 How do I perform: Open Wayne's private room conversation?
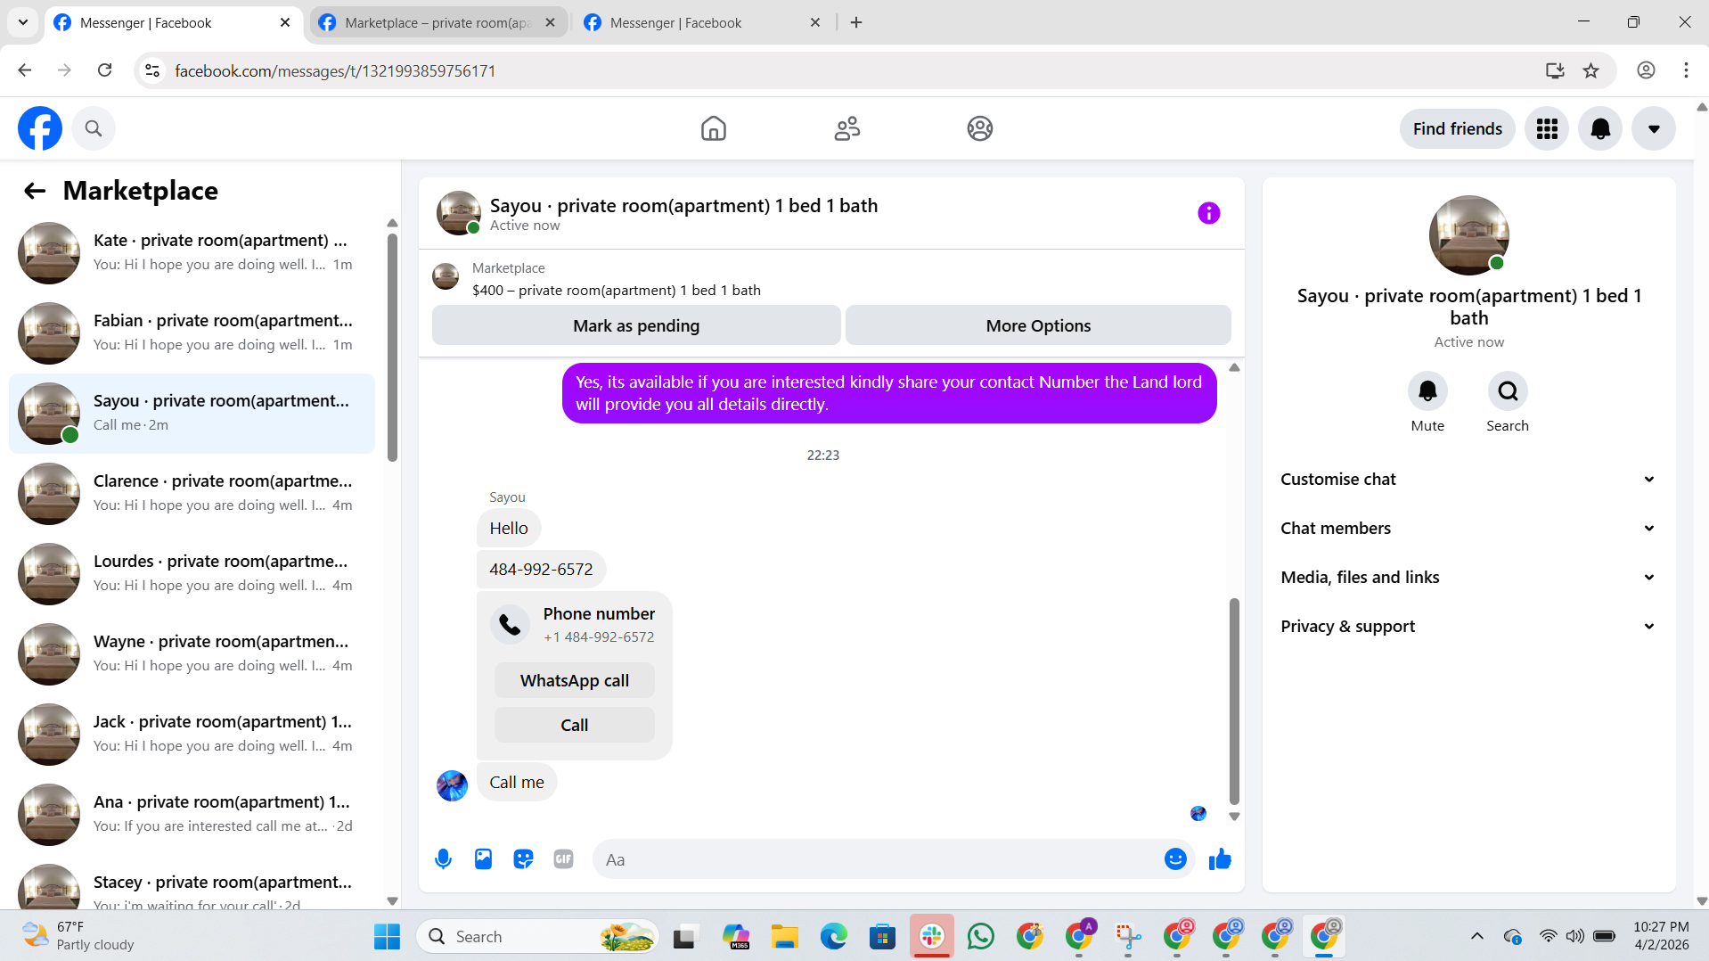click(192, 654)
